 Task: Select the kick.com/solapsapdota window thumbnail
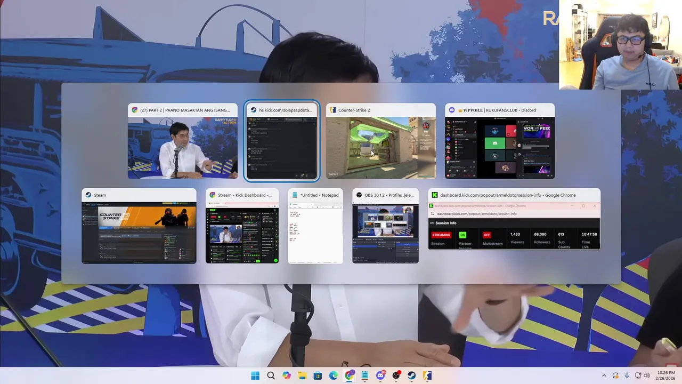pyautogui.click(x=282, y=141)
